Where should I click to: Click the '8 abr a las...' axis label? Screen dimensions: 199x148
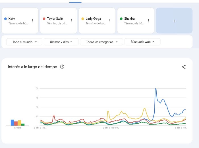pyautogui.click(x=40, y=128)
